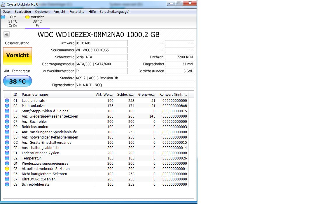Click the Übertragungsmodus field SATA/300 | SATA/600
Viewport: 336px width, 204px height.
pos(101,64)
